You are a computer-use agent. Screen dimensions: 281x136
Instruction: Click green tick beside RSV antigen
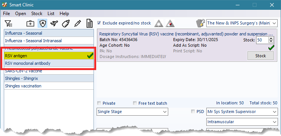pos(90,56)
